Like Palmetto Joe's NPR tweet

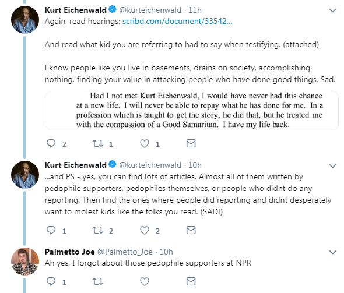coord(145,281)
